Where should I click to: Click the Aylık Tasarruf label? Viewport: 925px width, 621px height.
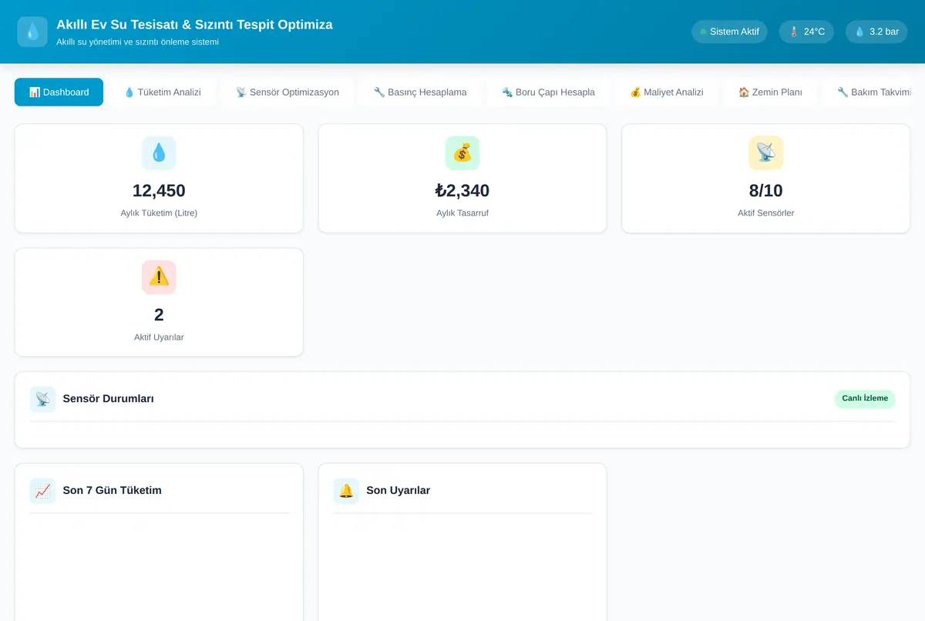tap(462, 213)
